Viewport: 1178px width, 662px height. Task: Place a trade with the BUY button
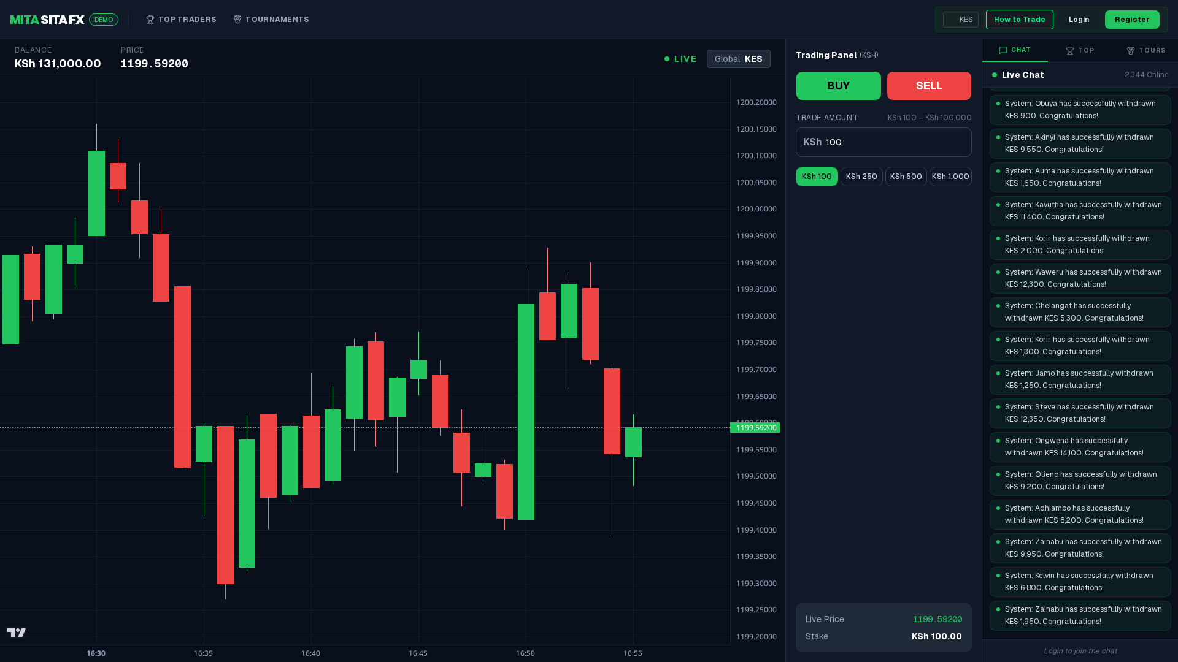(839, 86)
